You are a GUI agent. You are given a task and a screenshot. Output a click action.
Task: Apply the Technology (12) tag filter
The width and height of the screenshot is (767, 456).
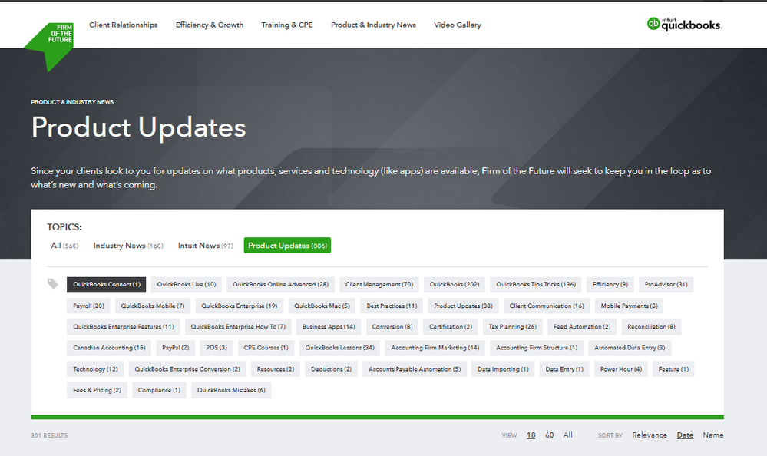coord(95,369)
